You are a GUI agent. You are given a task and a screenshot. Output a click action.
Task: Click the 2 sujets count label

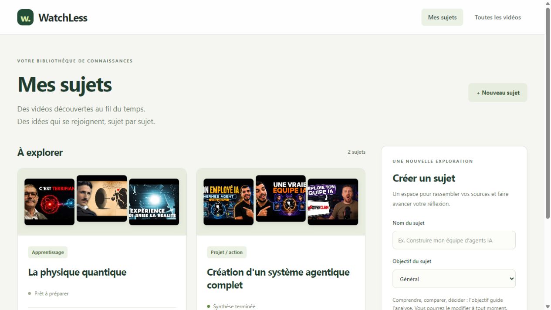click(356, 152)
